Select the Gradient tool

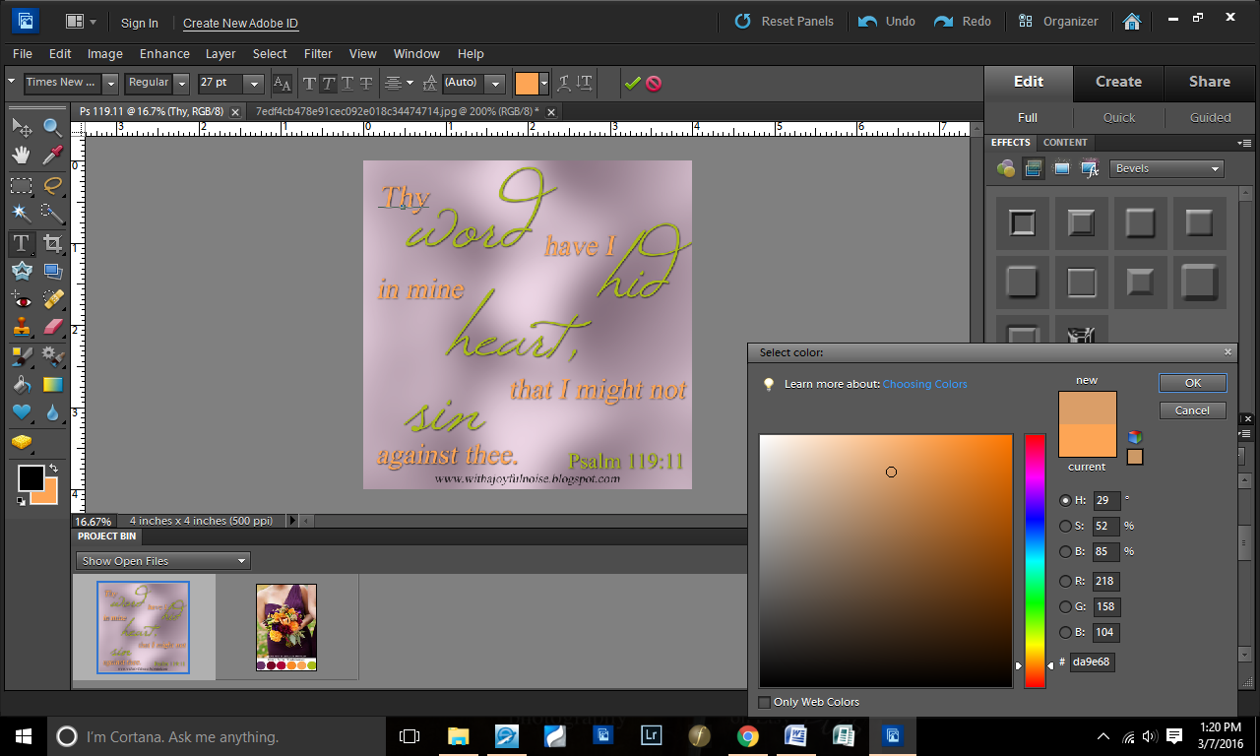pos(52,385)
